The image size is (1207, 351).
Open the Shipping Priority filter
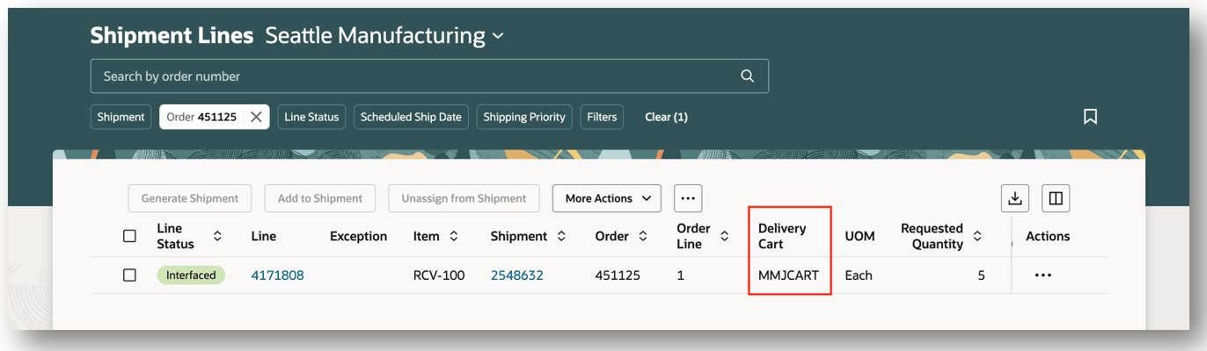[525, 117]
